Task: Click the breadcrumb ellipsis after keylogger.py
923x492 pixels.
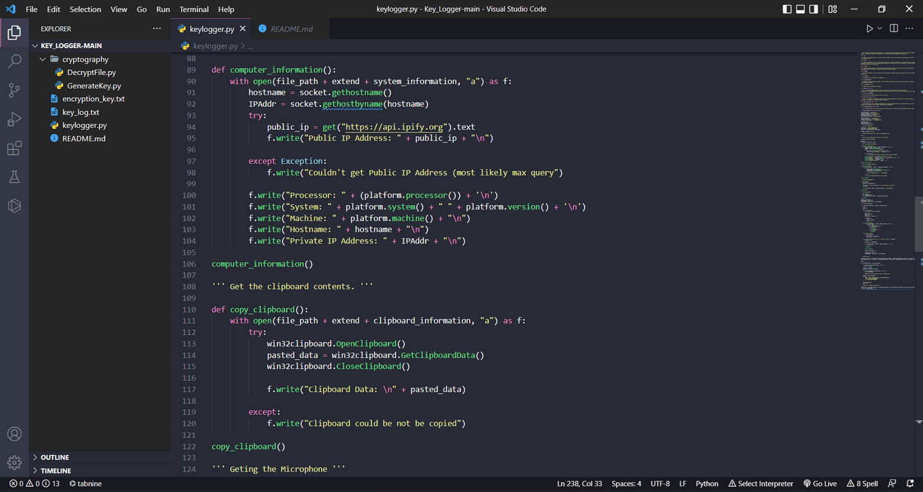Action: [250, 46]
